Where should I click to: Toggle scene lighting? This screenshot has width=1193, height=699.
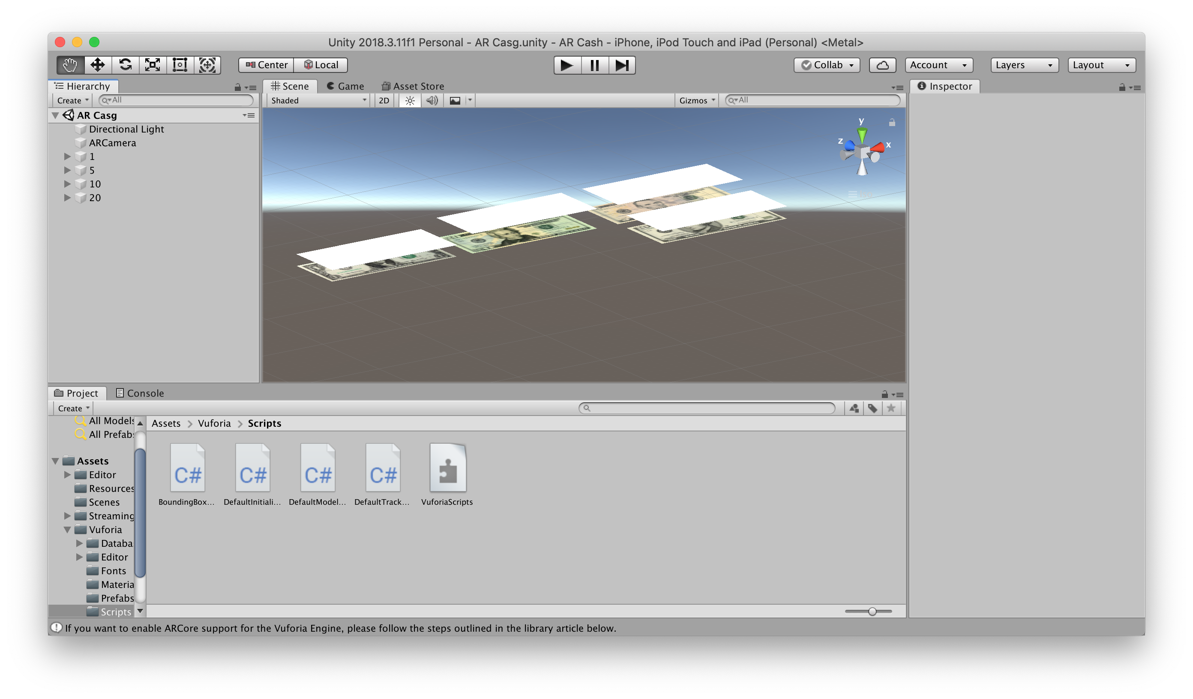[x=410, y=100]
